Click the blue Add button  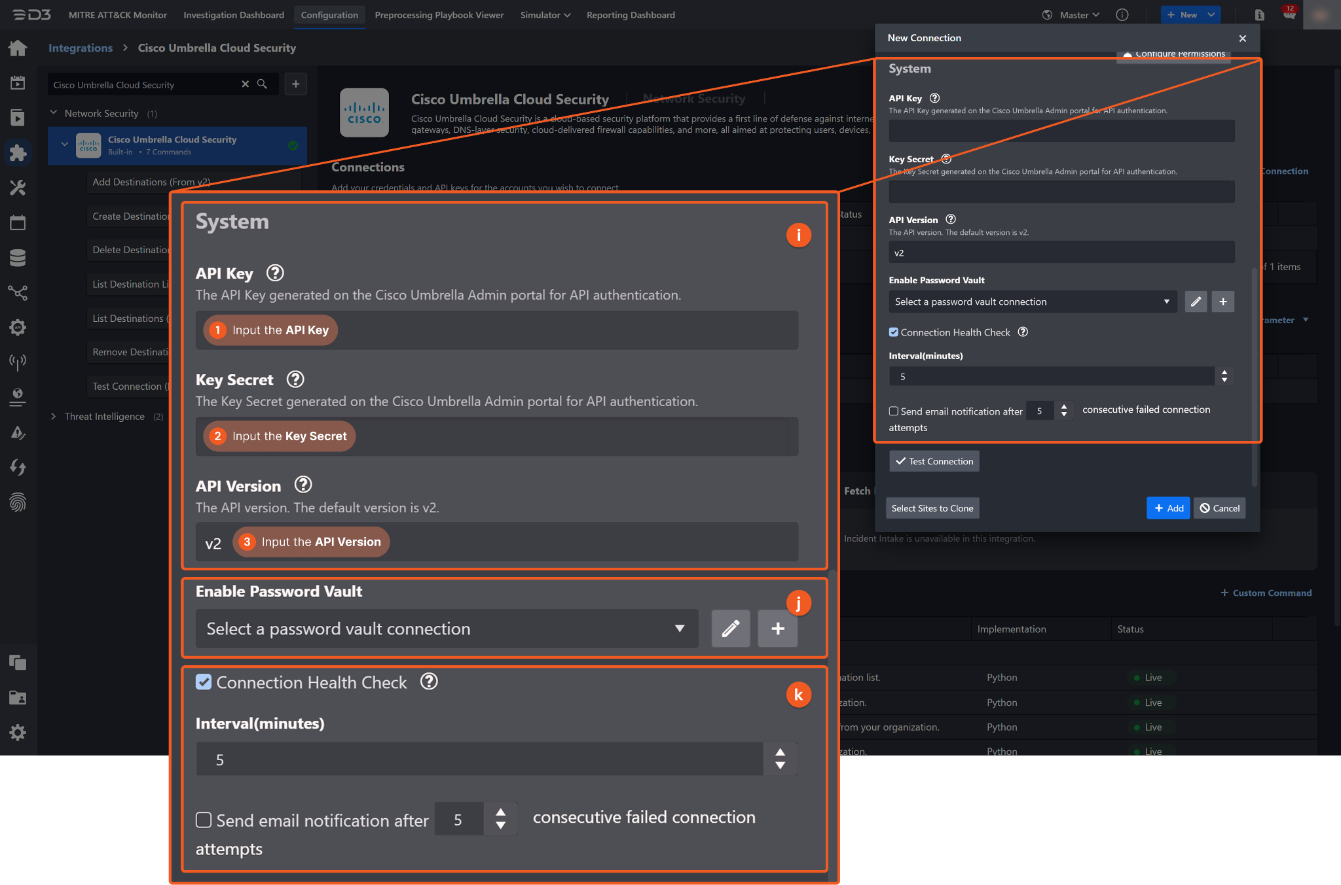[1167, 508]
